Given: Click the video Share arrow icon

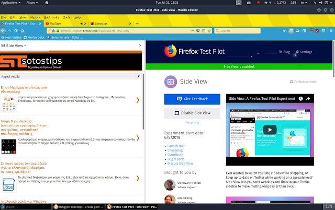Looking at the screenshot, I should (308, 99).
